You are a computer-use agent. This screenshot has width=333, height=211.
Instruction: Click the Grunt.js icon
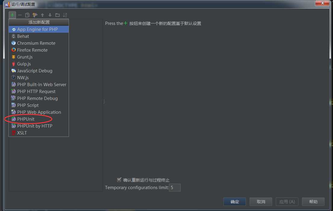[14, 57]
